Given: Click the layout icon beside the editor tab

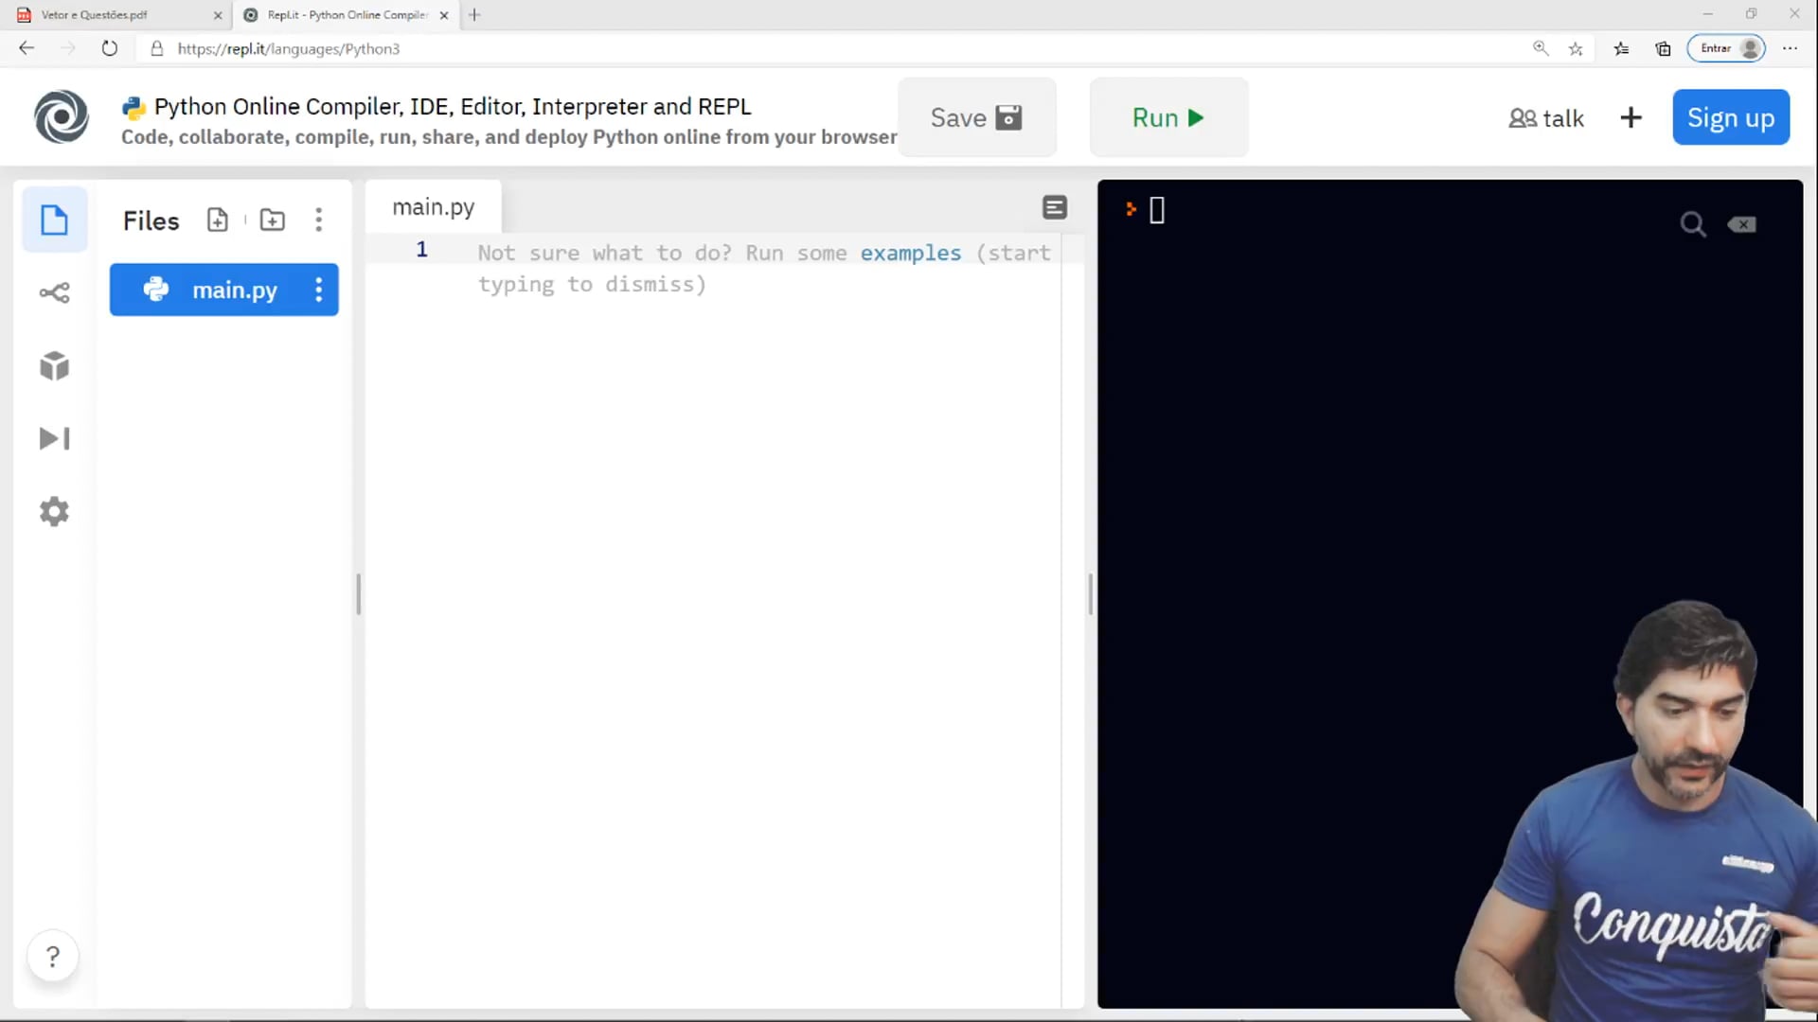Looking at the screenshot, I should [1055, 207].
